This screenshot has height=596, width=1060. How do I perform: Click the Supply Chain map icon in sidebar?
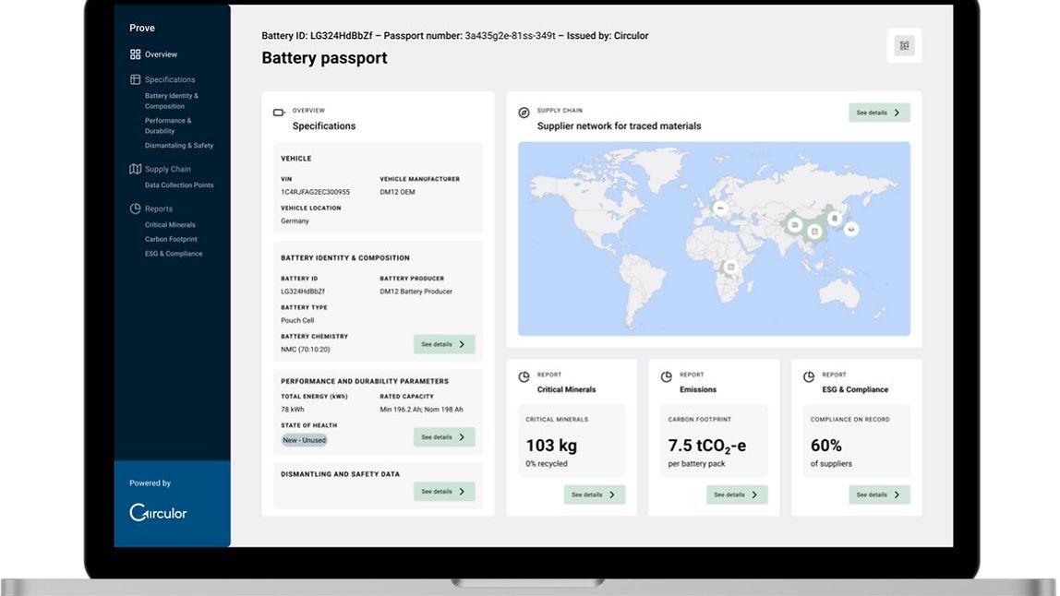tap(136, 169)
